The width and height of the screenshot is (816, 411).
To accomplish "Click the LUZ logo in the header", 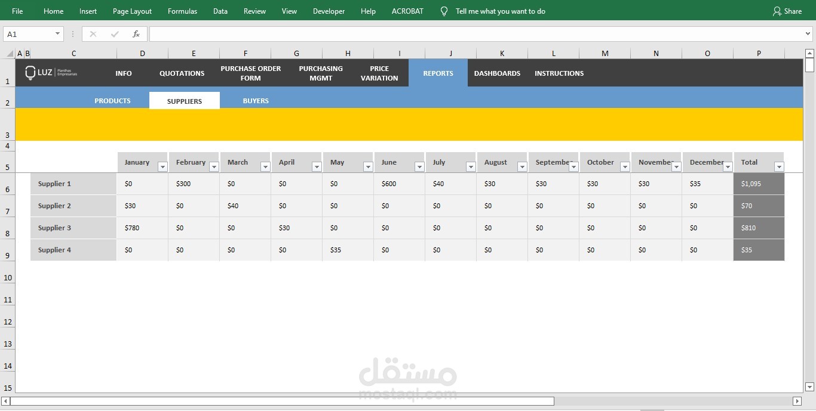I will tap(51, 73).
